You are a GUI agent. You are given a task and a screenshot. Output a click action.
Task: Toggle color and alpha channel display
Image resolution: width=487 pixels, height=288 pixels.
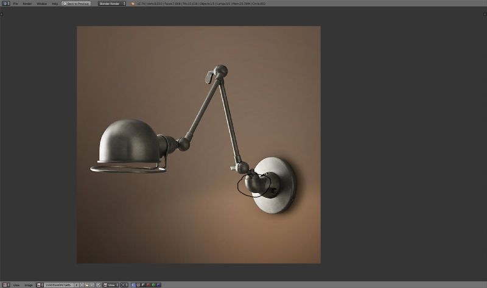pos(133,285)
